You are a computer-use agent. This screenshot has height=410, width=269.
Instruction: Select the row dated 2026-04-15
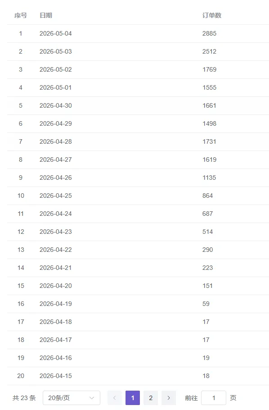coord(138,376)
